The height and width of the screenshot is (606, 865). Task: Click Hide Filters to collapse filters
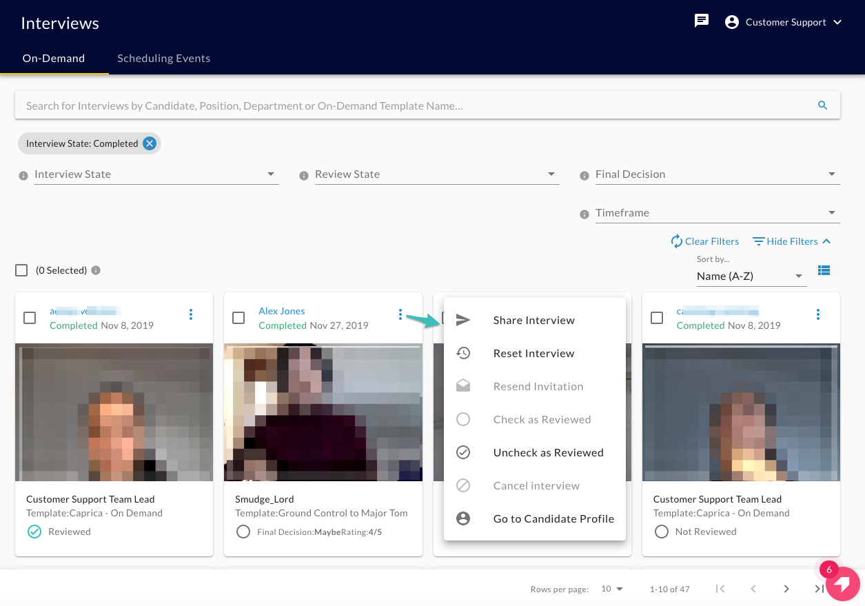click(x=792, y=241)
